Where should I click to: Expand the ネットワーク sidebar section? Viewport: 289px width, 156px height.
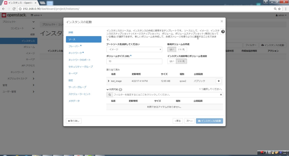point(22,72)
